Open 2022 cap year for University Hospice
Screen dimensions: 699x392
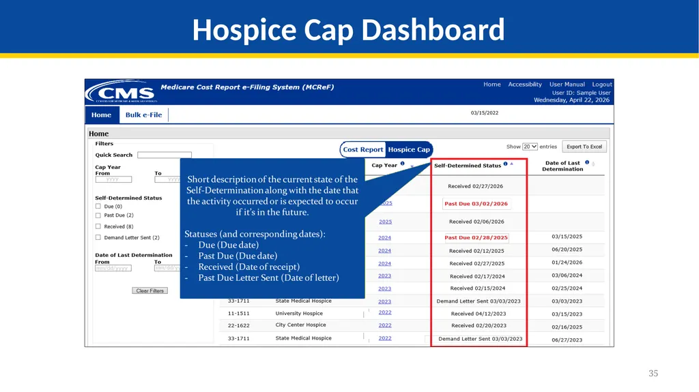pyautogui.click(x=385, y=313)
